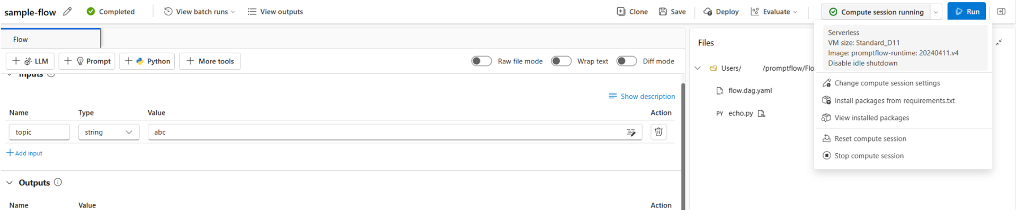This screenshot has width=1016, height=217.
Task: Enable Raw file mode toggle
Action: click(x=482, y=61)
